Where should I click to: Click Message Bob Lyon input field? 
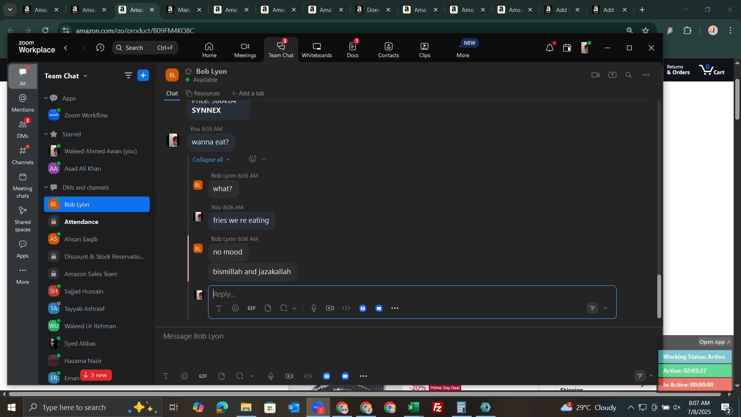click(x=409, y=336)
